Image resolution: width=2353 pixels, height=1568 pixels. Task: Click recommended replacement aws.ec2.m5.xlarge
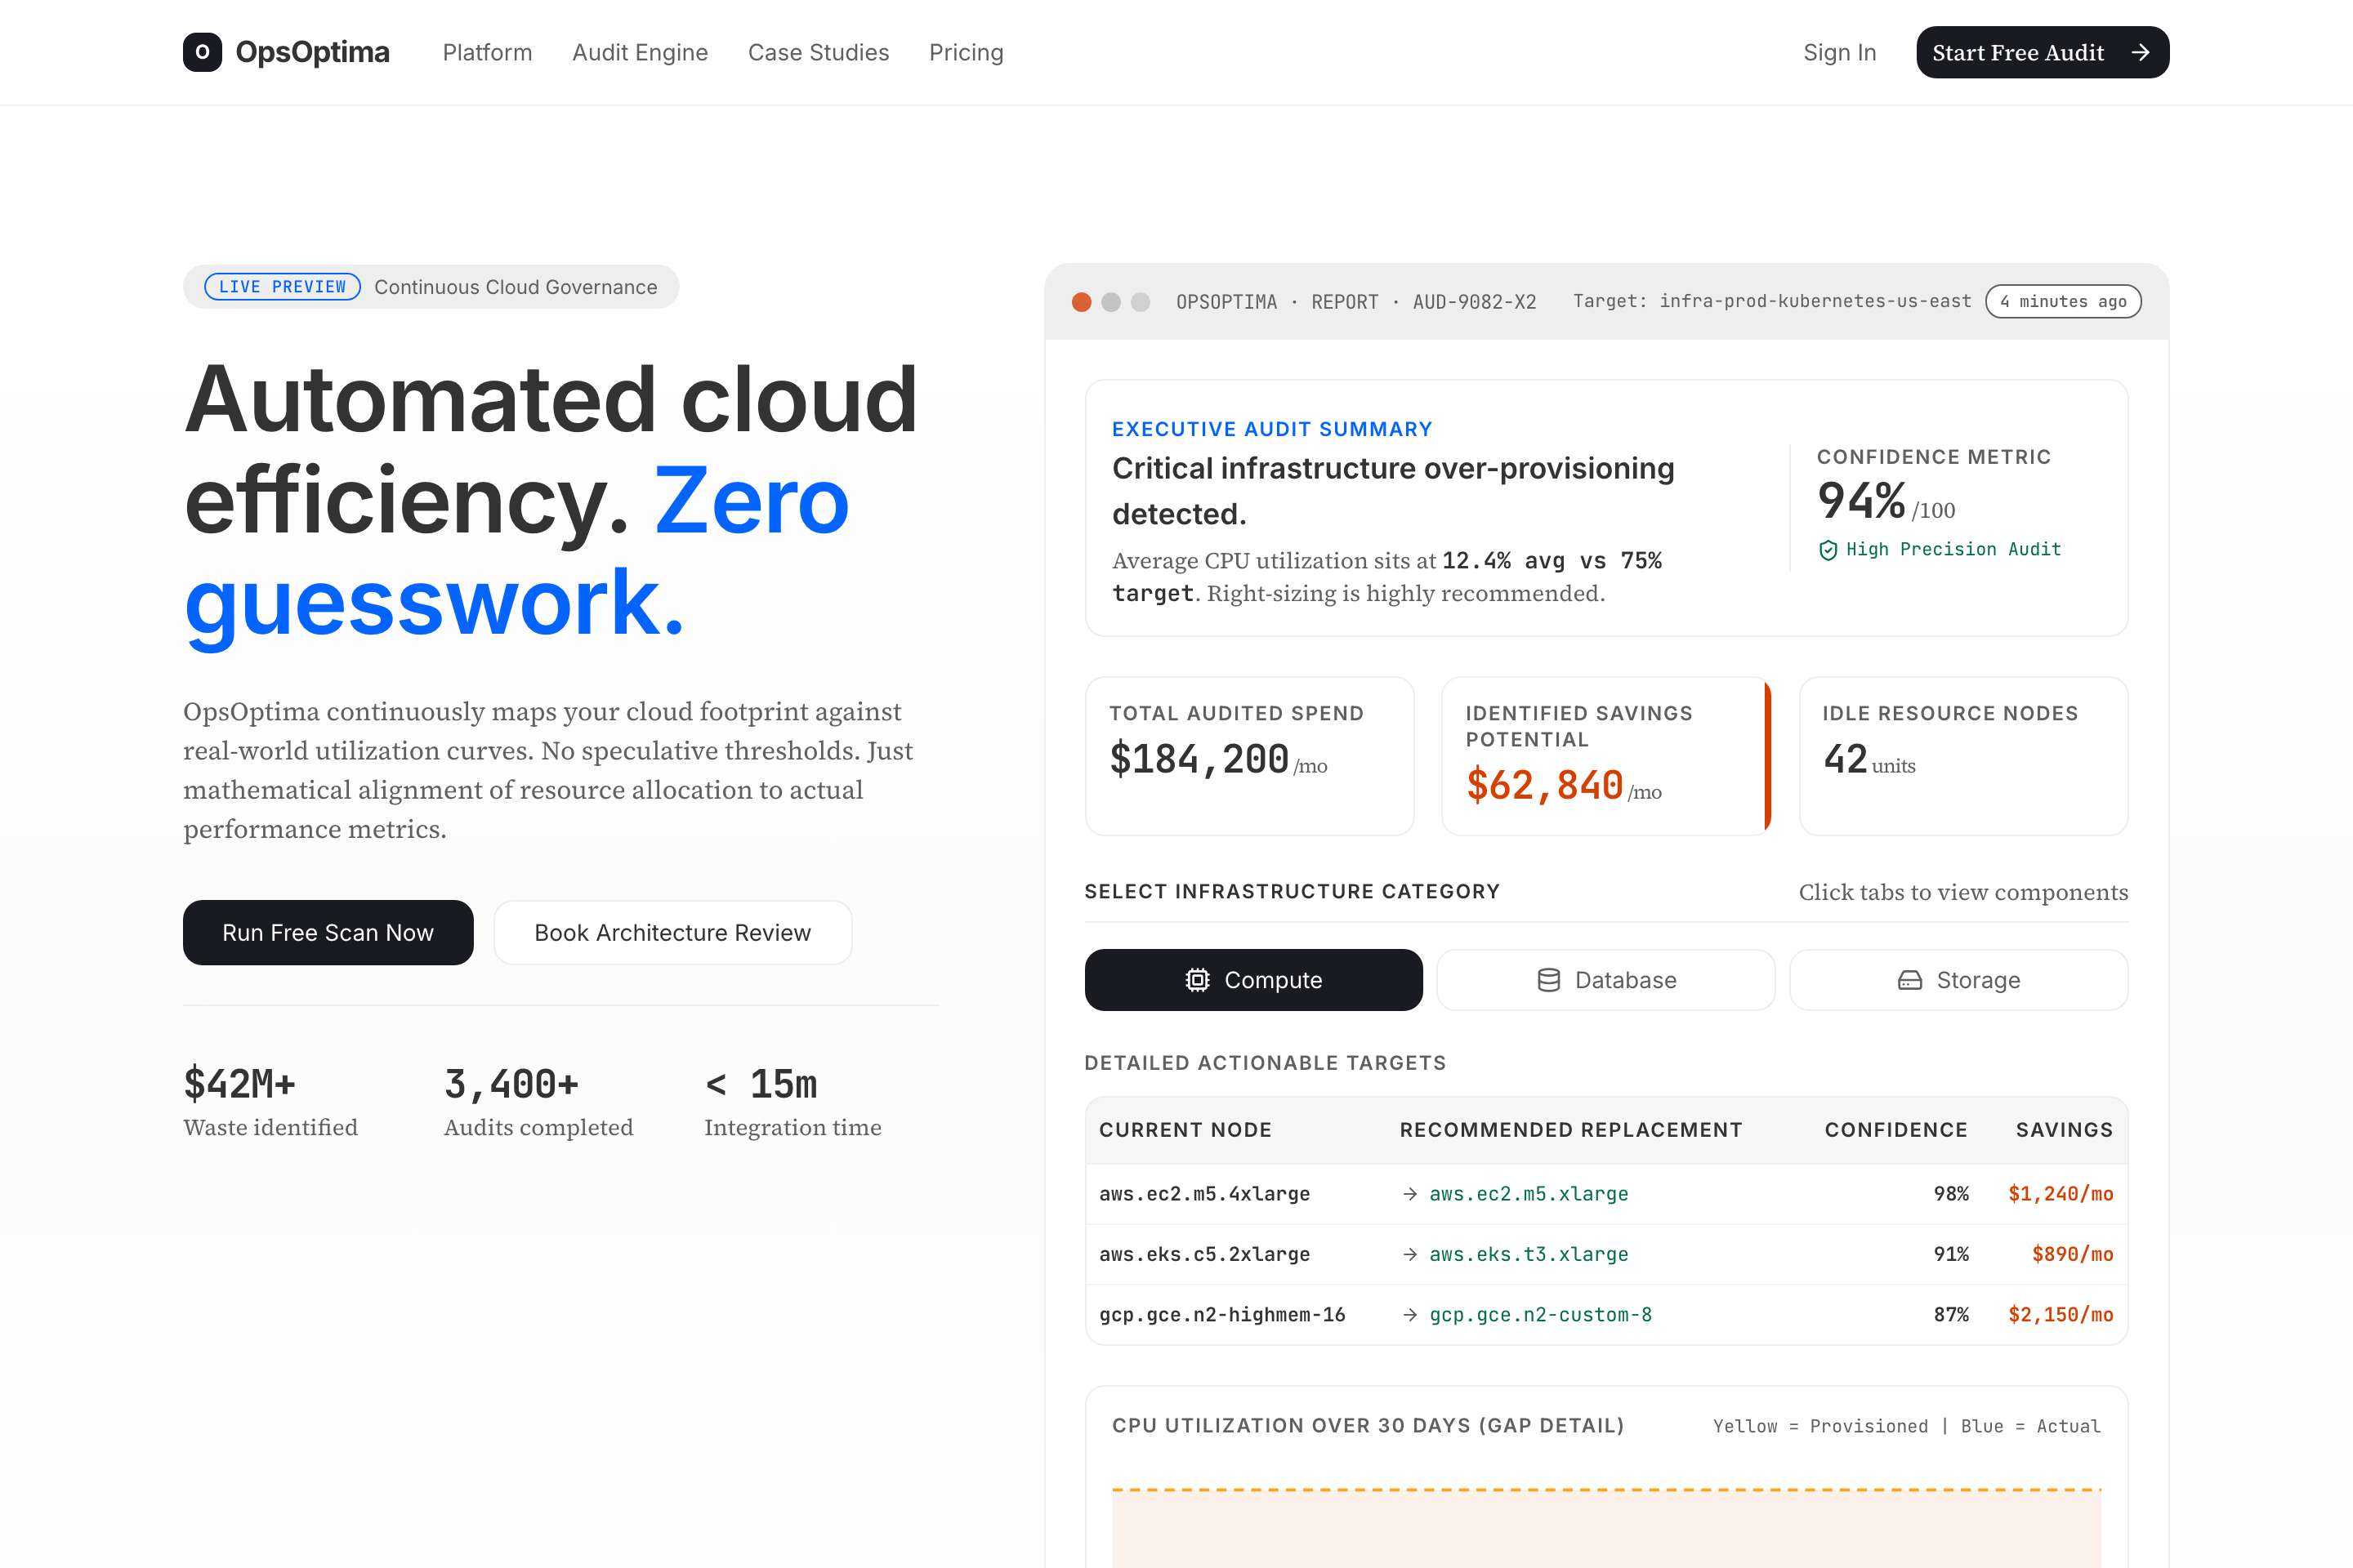(1529, 1194)
